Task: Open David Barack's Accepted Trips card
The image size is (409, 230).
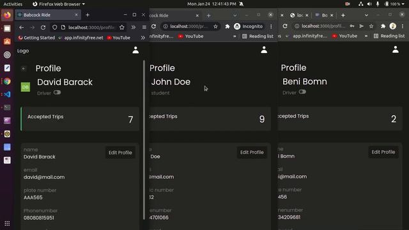Action: click(x=80, y=119)
